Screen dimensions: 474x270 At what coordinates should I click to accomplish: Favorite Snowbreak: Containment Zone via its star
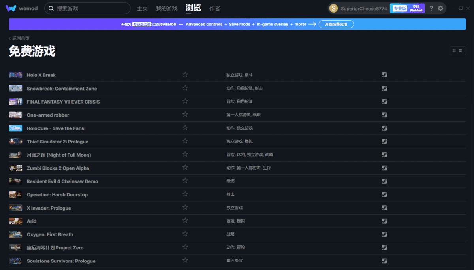[x=185, y=88]
